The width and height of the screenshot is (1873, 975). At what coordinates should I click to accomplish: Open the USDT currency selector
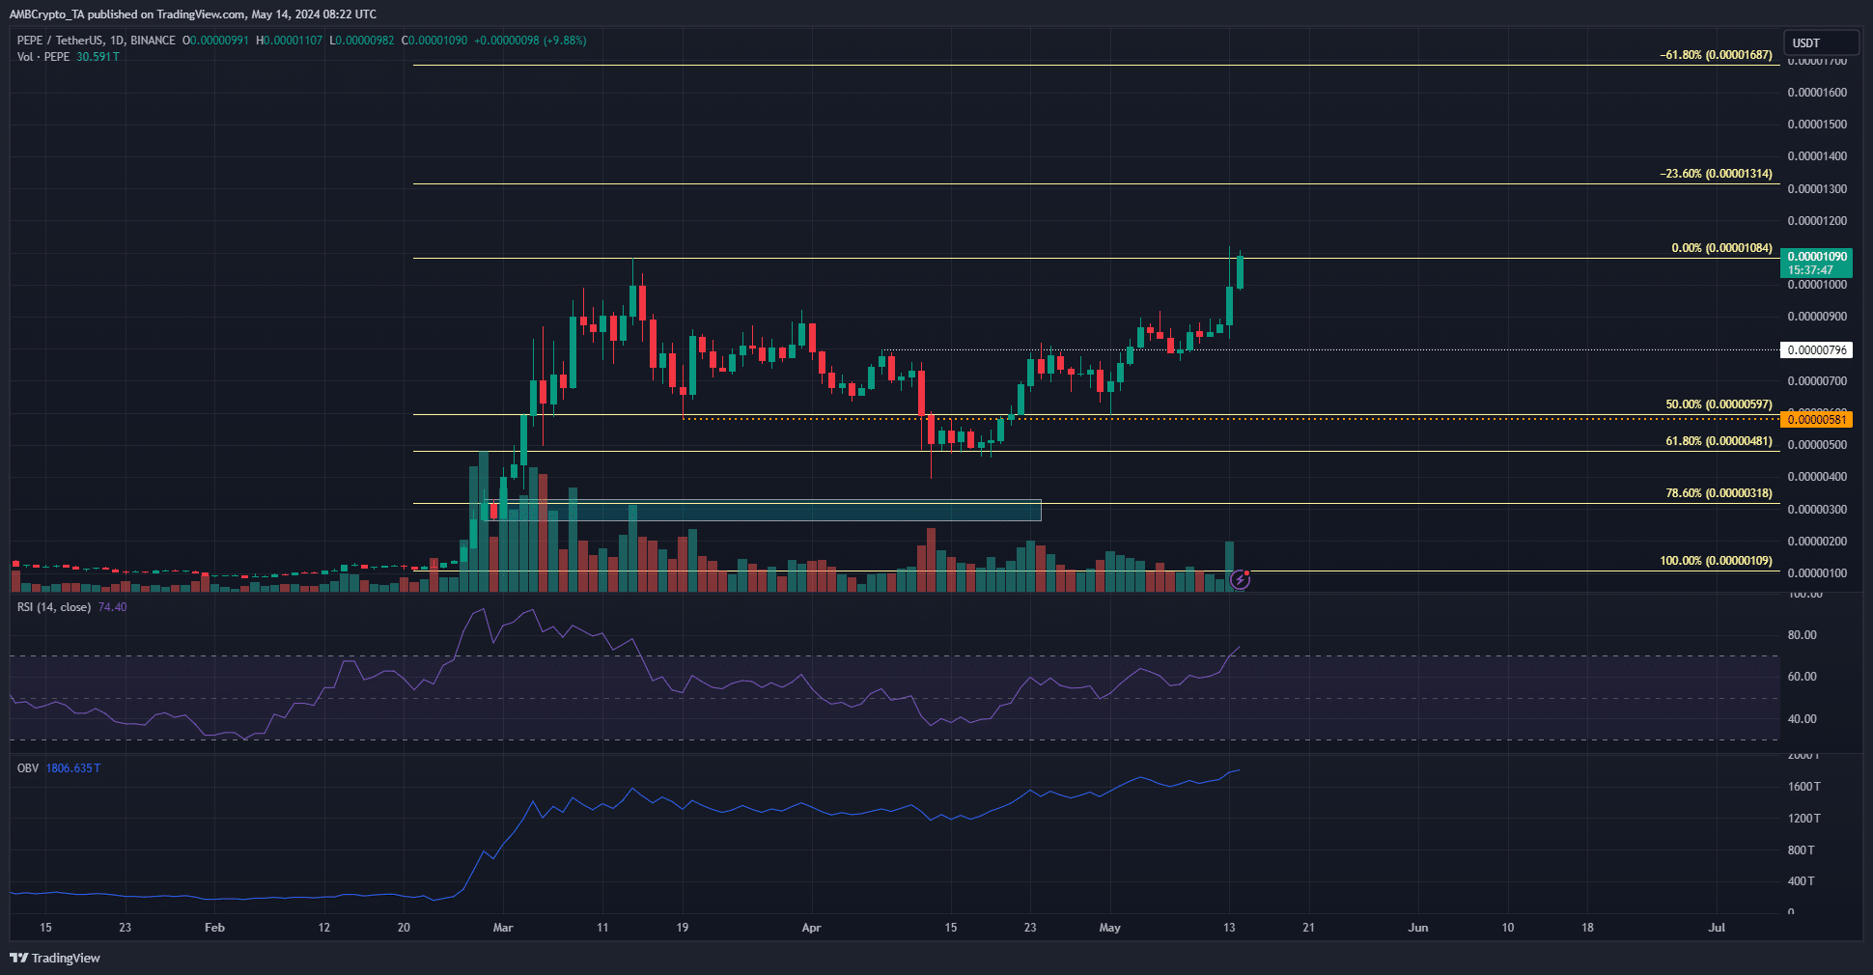point(1823,42)
